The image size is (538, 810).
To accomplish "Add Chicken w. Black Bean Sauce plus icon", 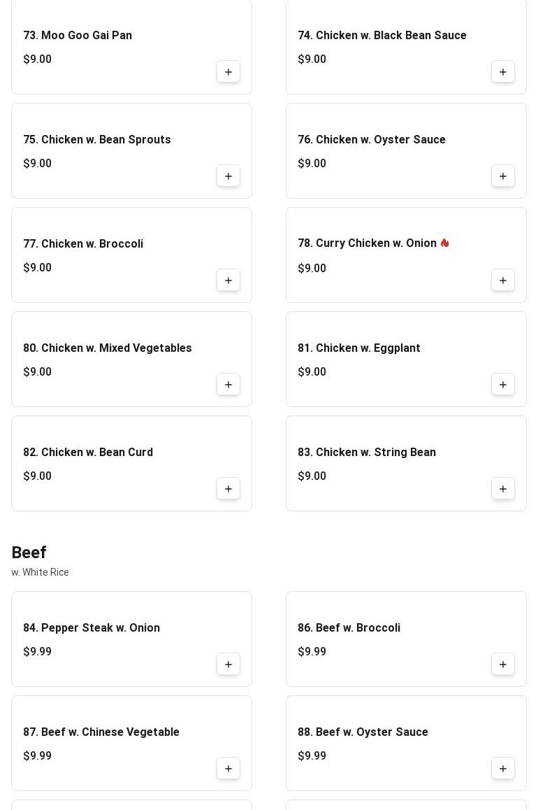I will pyautogui.click(x=503, y=72).
